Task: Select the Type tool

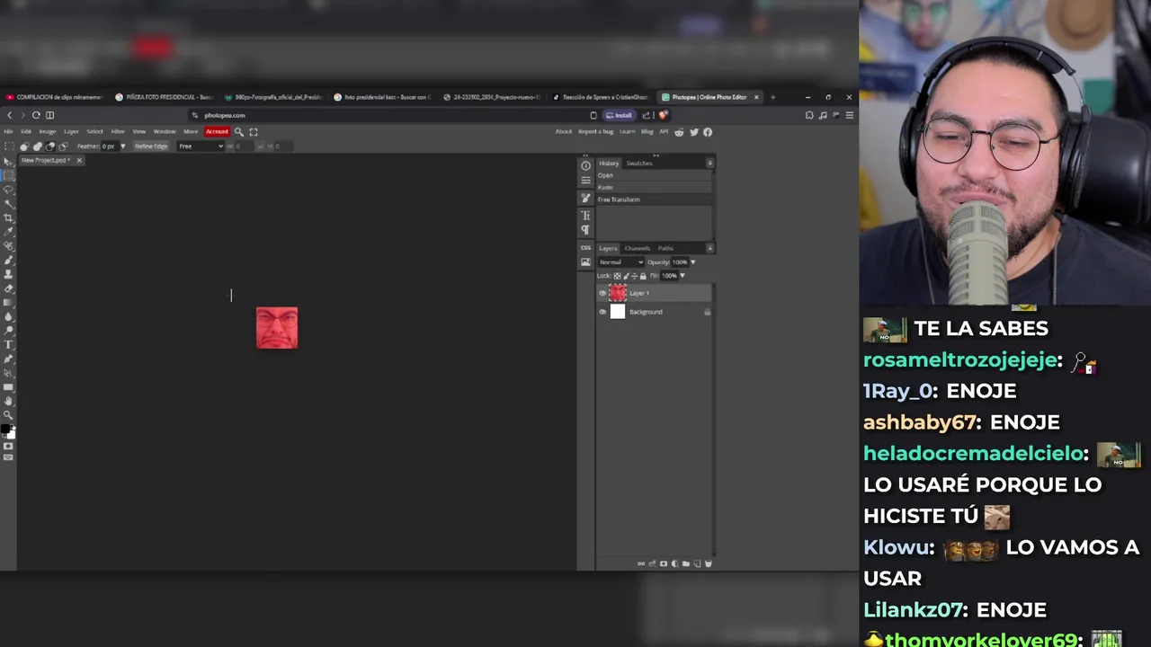Action: 9,344
